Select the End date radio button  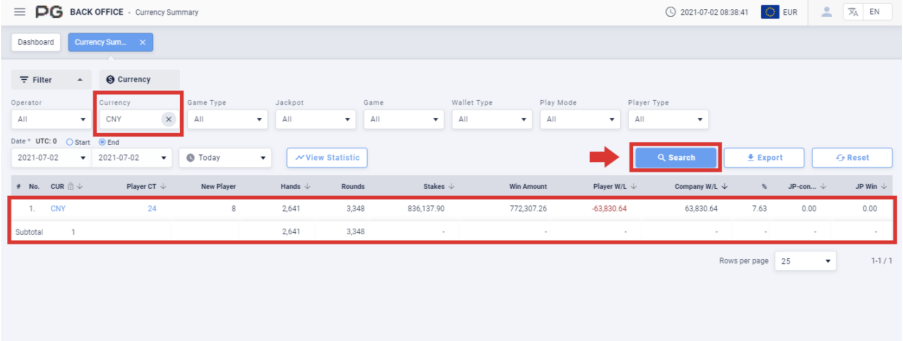coord(102,142)
